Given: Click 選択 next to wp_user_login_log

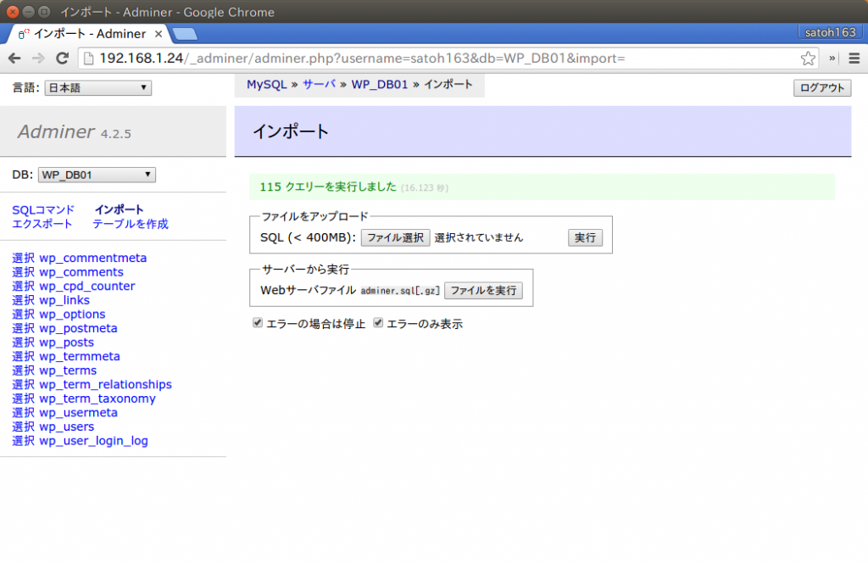Looking at the screenshot, I should [x=23, y=441].
